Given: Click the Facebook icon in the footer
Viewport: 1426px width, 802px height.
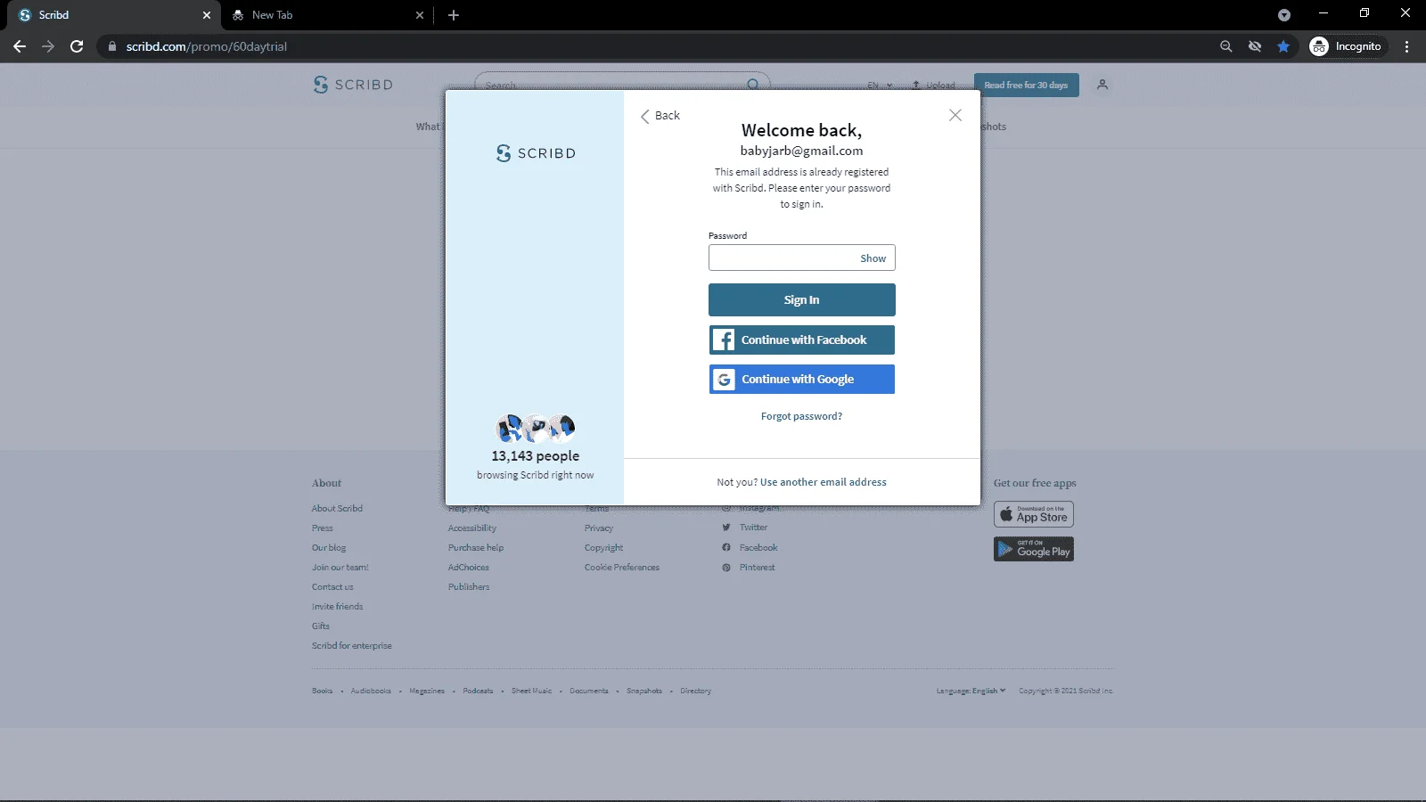Looking at the screenshot, I should pyautogui.click(x=726, y=547).
